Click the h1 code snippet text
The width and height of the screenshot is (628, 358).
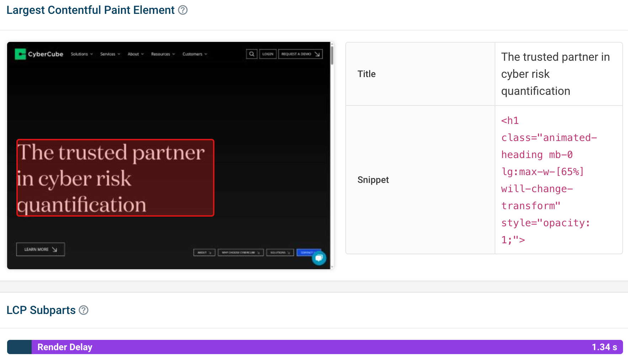[x=549, y=180]
